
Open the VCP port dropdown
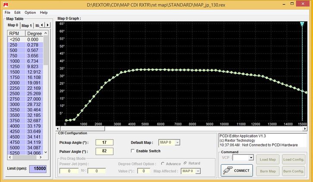click(x=251, y=158)
